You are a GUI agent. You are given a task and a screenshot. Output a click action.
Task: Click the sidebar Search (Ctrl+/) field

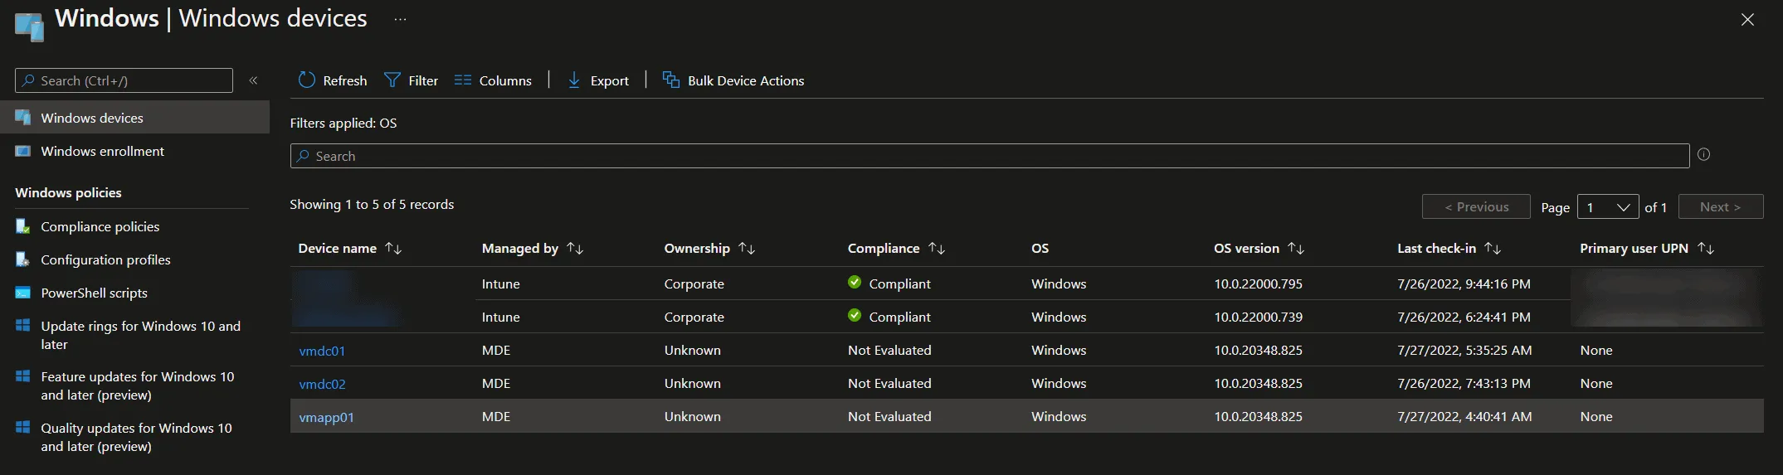tap(124, 80)
